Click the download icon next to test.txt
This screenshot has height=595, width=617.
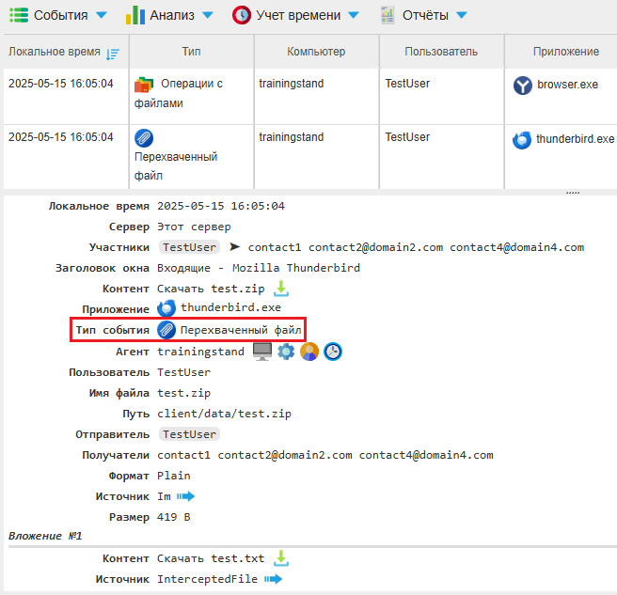coord(281,558)
